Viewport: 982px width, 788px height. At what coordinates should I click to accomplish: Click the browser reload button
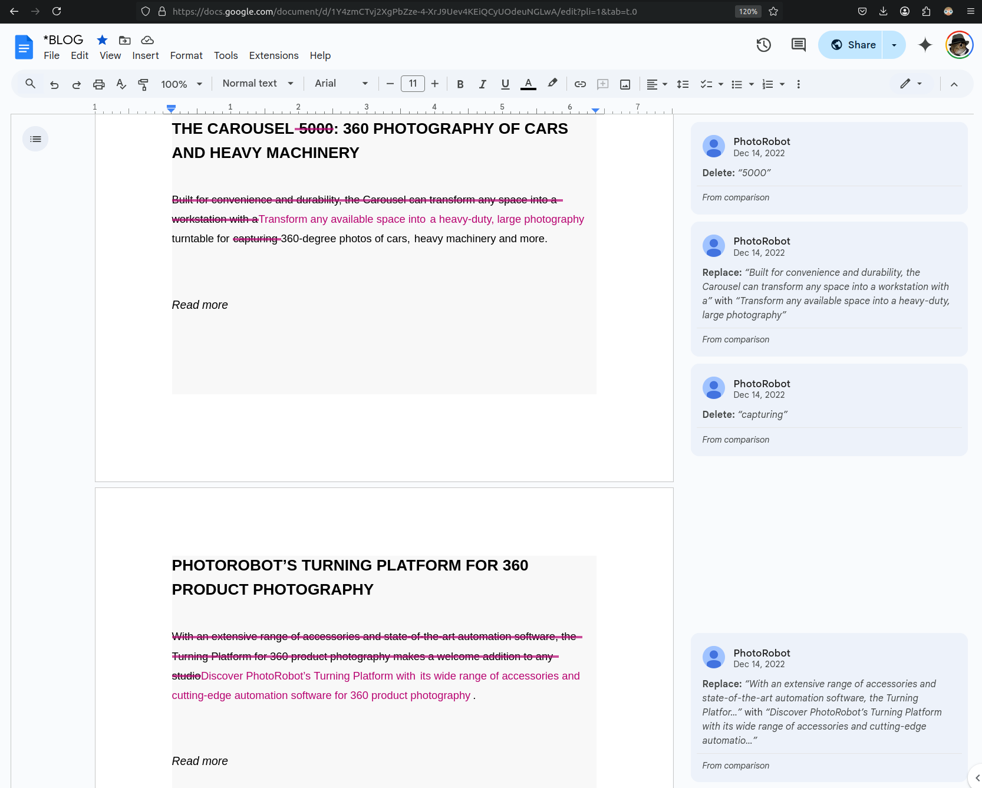57,11
